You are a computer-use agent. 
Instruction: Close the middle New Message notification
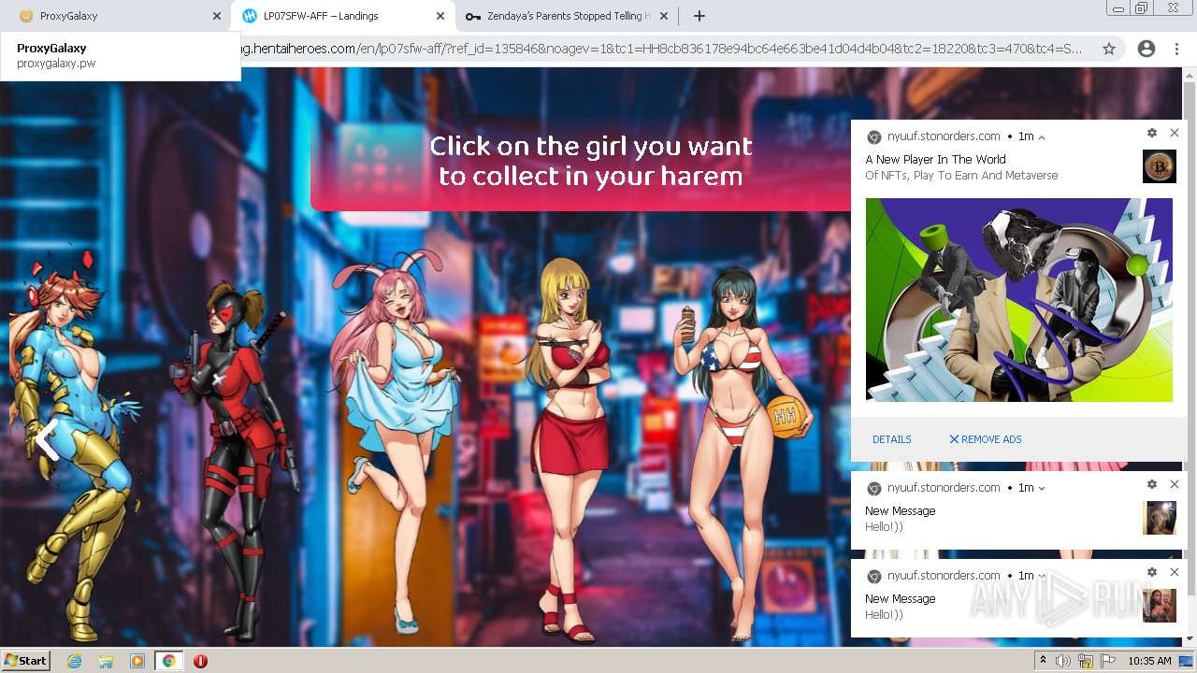pos(1175,484)
